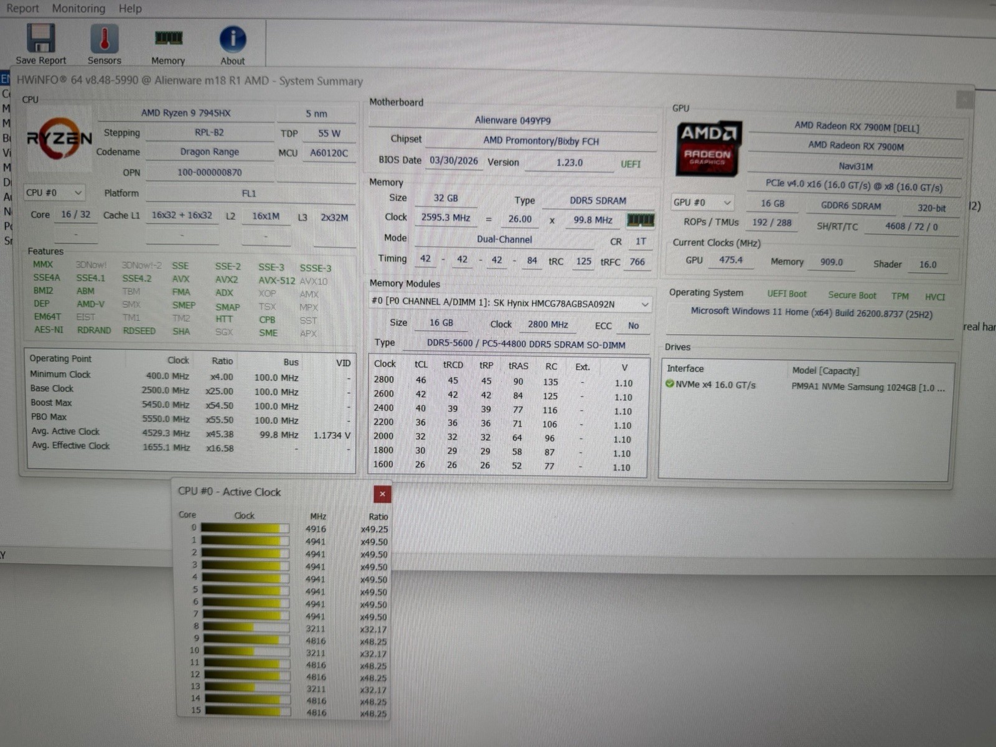
Task: Click the AES-NI feature flag
Action: (x=48, y=329)
